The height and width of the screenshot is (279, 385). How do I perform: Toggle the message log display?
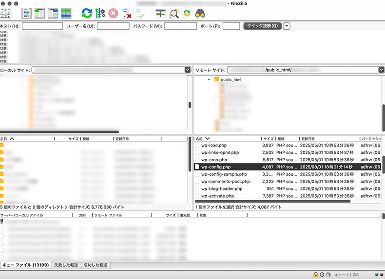[27, 13]
